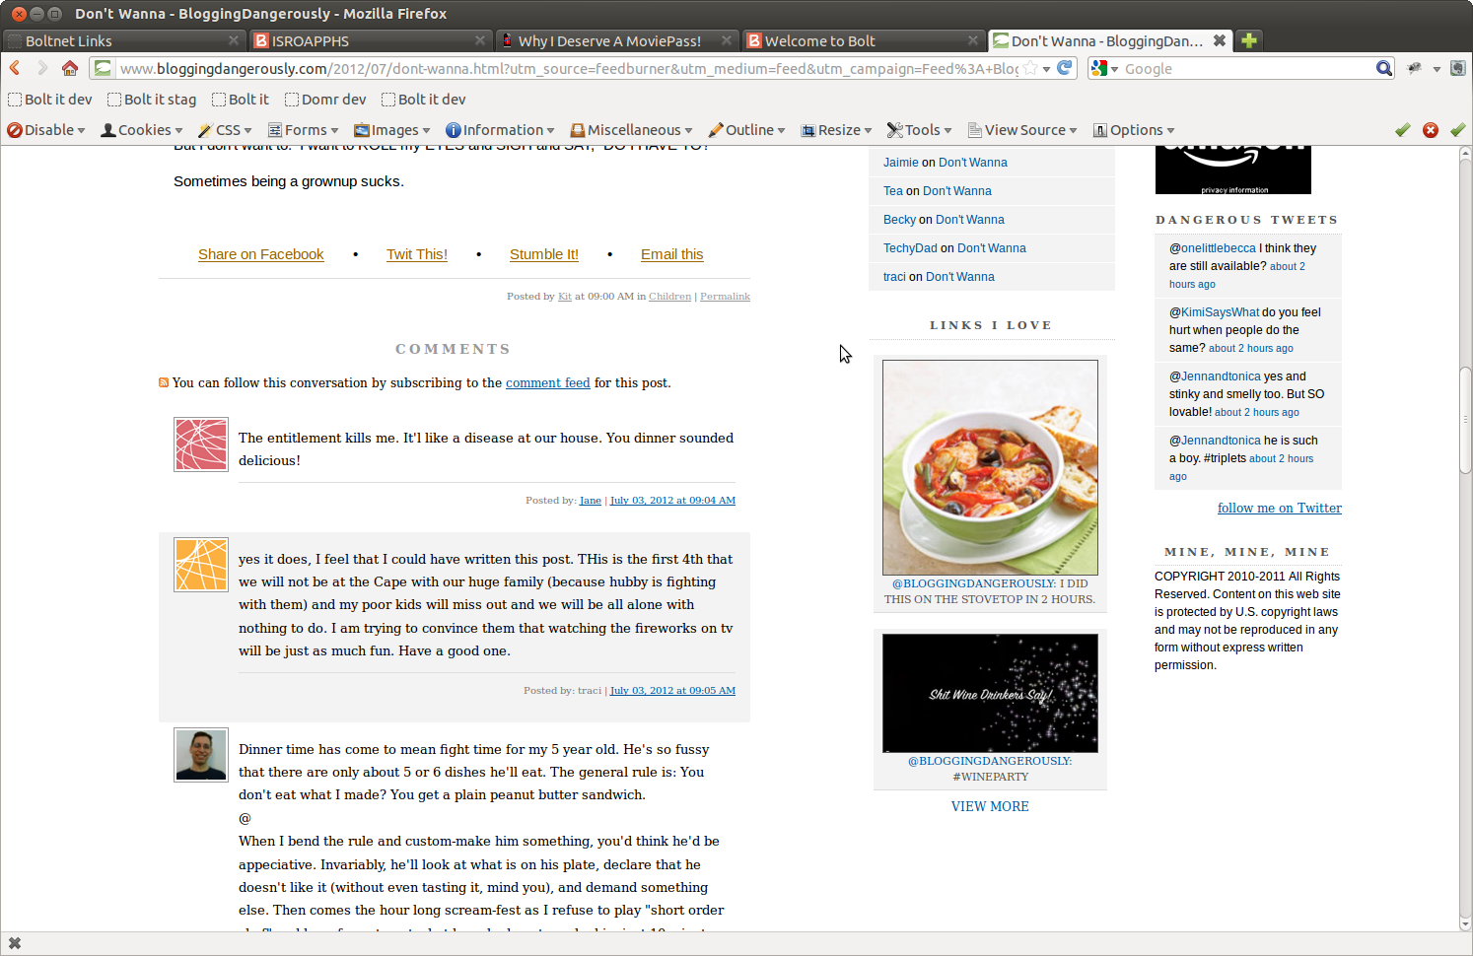Click the green checkmark standards icon
The image size is (1473, 956).
[x=1402, y=130]
